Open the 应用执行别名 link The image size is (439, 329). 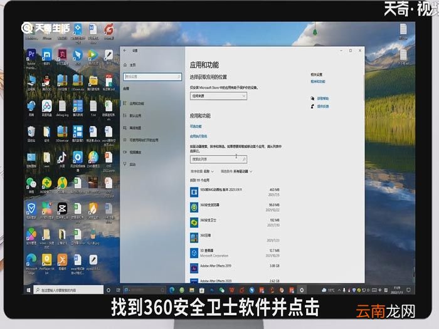(x=199, y=136)
